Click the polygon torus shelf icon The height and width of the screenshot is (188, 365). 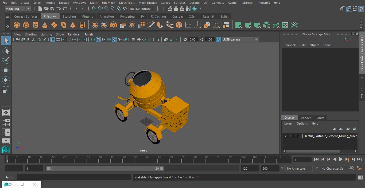coord(64,25)
